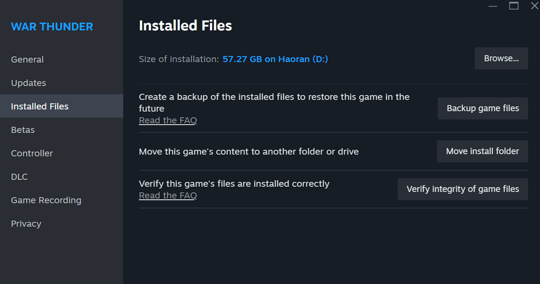Click Move install folder
Screen dimensions: 540x284
pyautogui.click(x=482, y=151)
